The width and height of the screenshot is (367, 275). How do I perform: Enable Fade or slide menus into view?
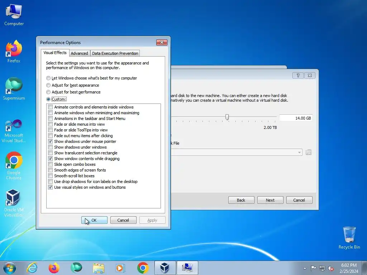point(50,124)
